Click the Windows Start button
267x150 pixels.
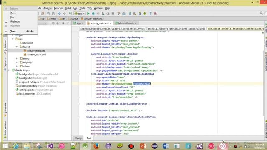pyautogui.click(x=5, y=146)
